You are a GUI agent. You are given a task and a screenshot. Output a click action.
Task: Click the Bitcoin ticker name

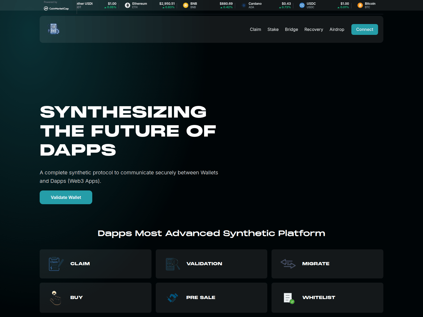coord(370,4)
